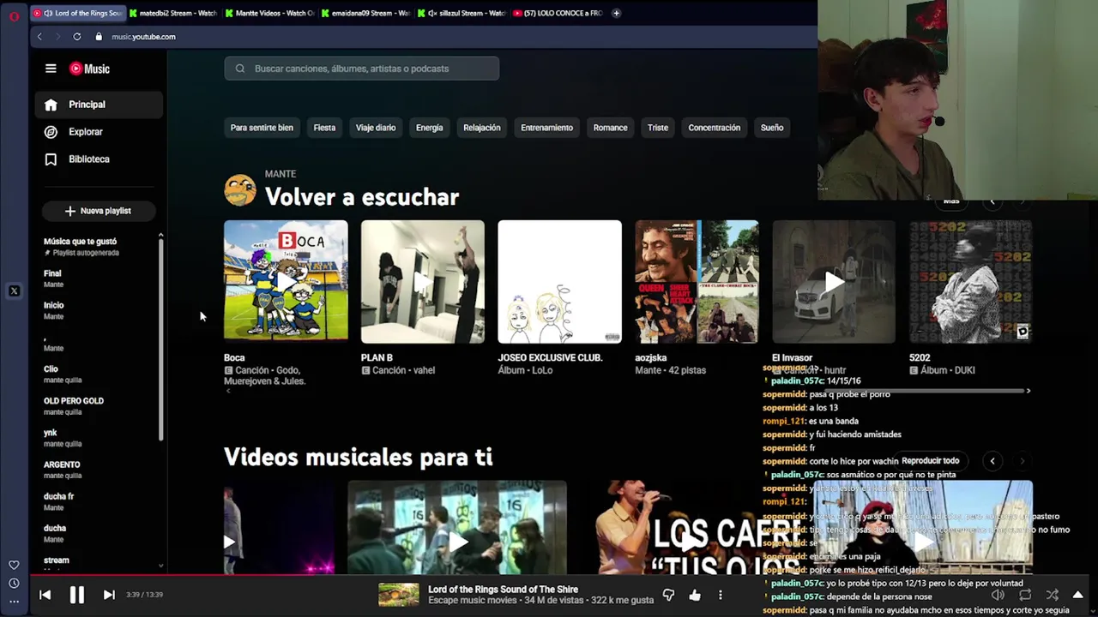Toggle the player volume icon

point(998,595)
